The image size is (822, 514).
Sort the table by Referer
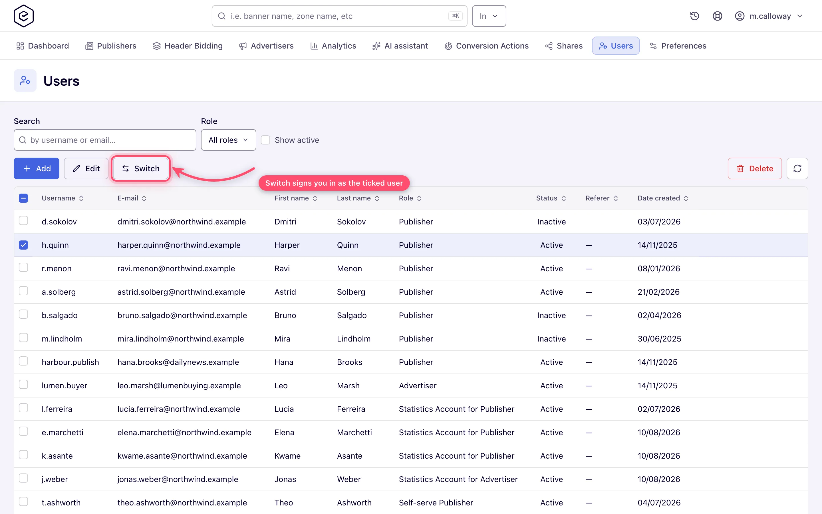pos(602,198)
